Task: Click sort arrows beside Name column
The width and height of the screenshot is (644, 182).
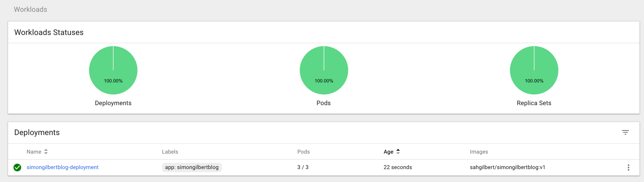Action: click(46, 152)
